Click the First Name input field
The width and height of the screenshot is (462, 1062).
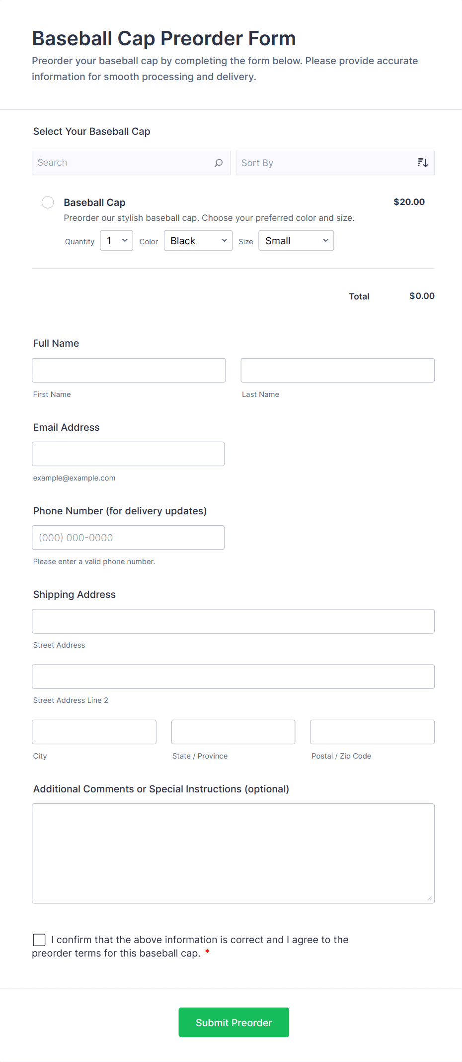(128, 370)
